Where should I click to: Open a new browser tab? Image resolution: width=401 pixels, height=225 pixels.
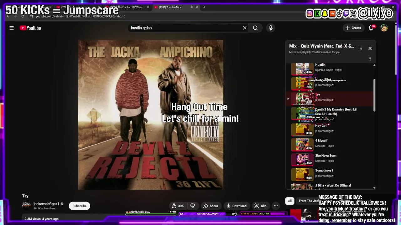click(204, 7)
